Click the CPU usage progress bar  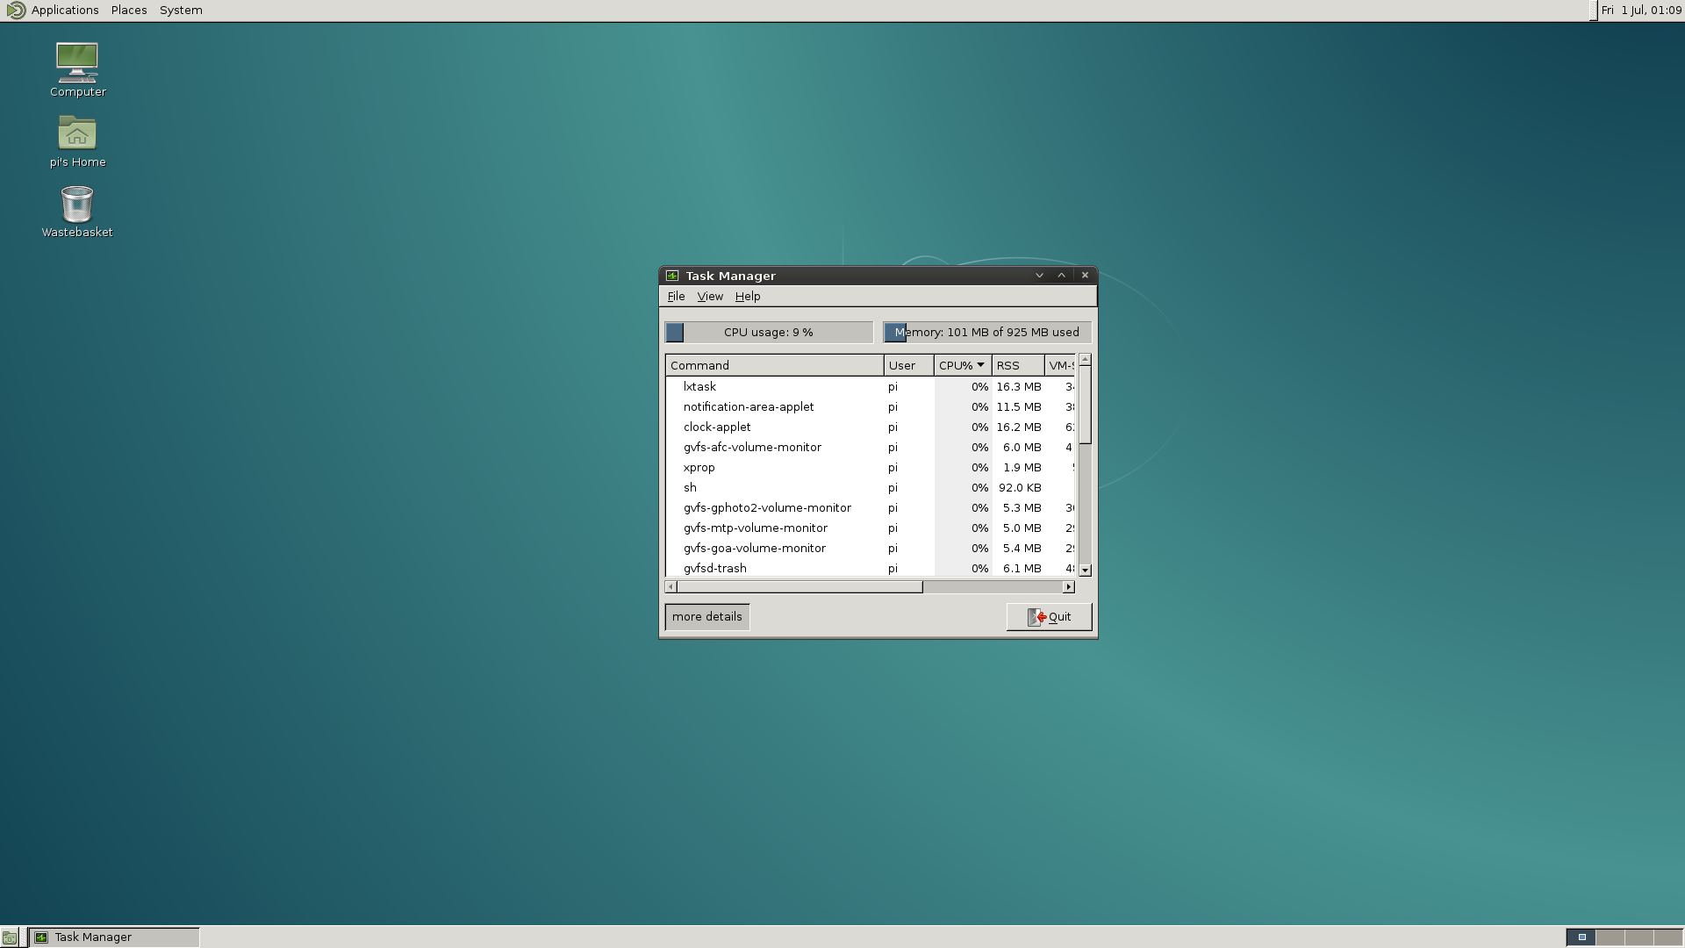pos(769,333)
